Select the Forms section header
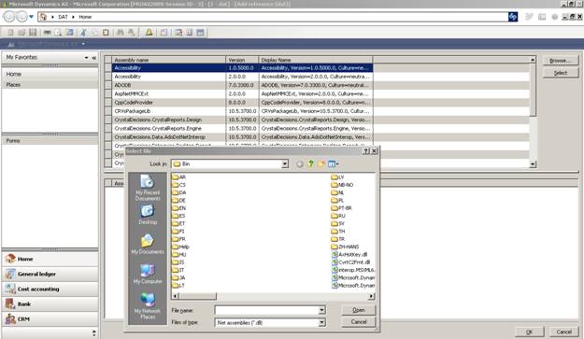Viewport: 584px width, 339px height. coord(50,141)
